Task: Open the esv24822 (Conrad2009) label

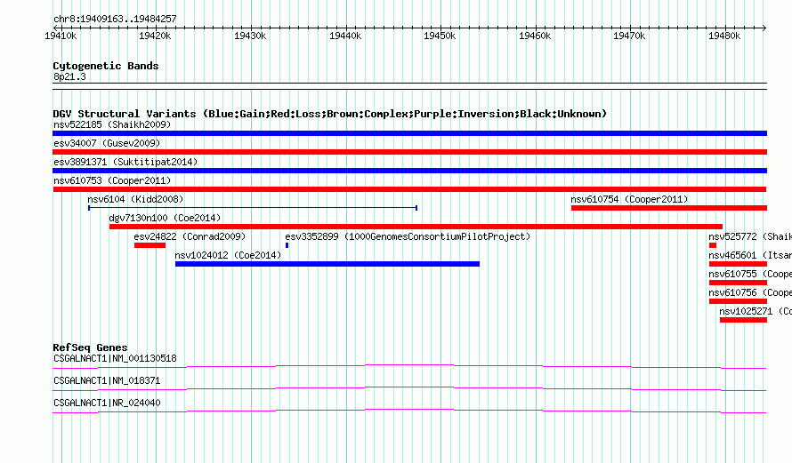Action: point(190,236)
